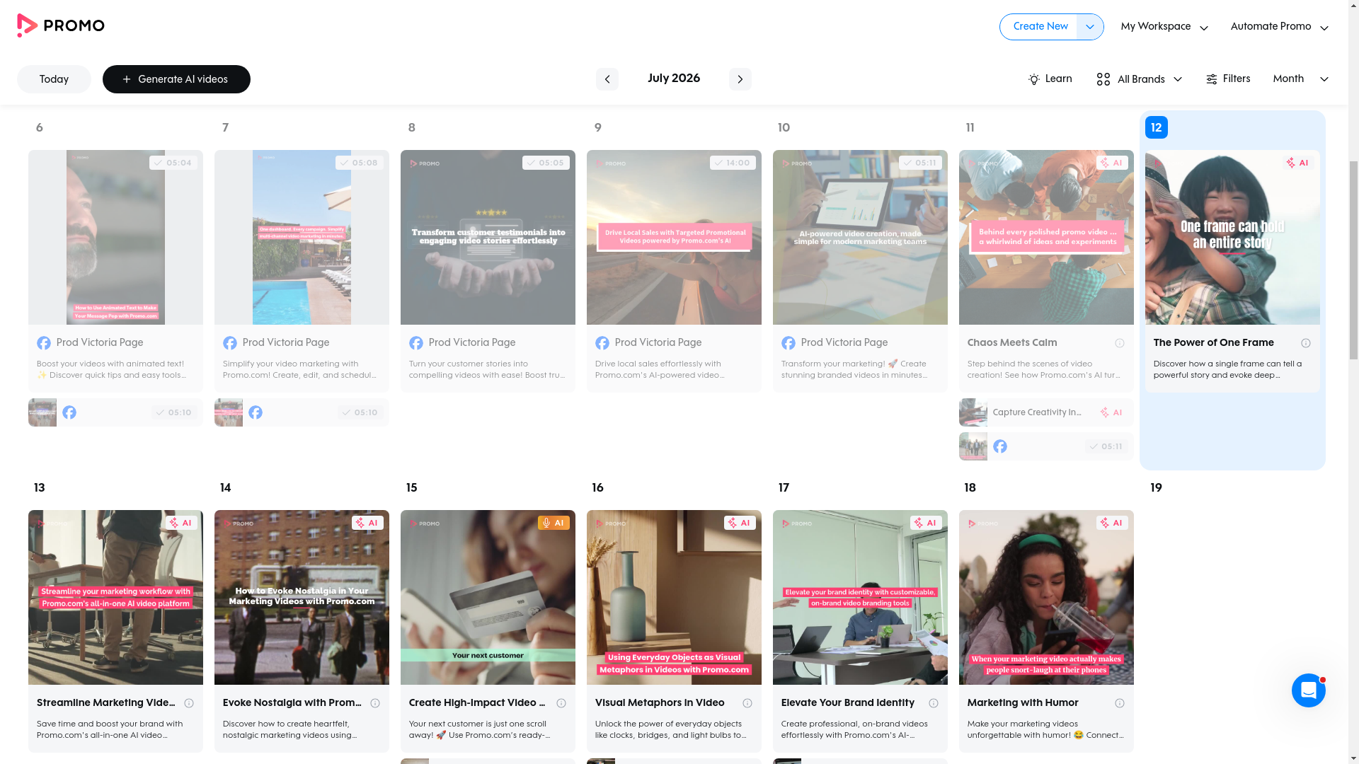Open info for Visual Metaphors in Video

(x=747, y=703)
